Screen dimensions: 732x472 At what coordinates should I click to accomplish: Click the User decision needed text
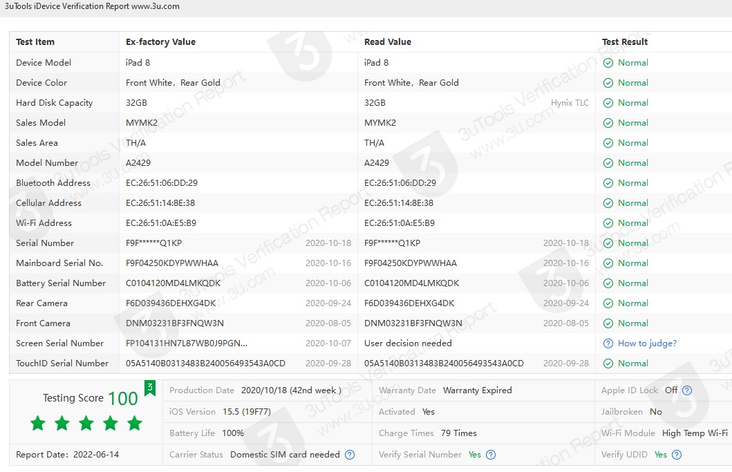tap(408, 343)
